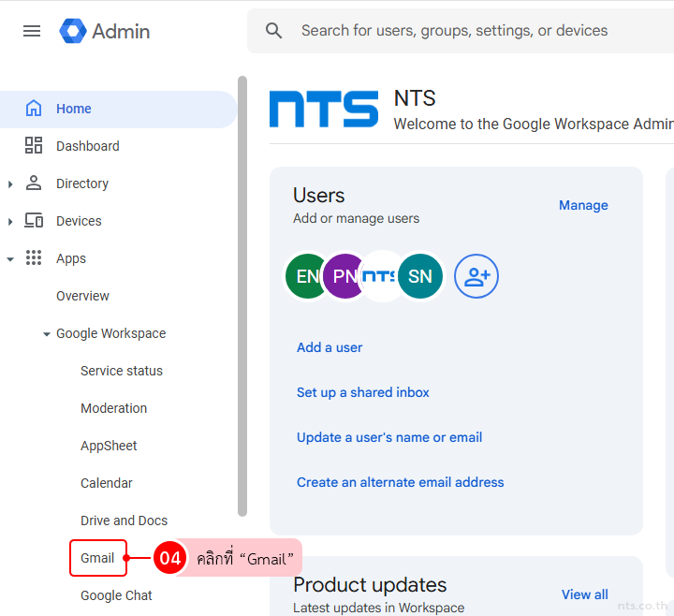Select Google Workspace in sidebar
The width and height of the screenshot is (674, 616).
click(x=110, y=333)
